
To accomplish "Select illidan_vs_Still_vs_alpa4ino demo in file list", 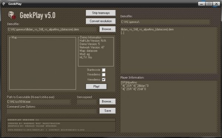I will point(147,29).
